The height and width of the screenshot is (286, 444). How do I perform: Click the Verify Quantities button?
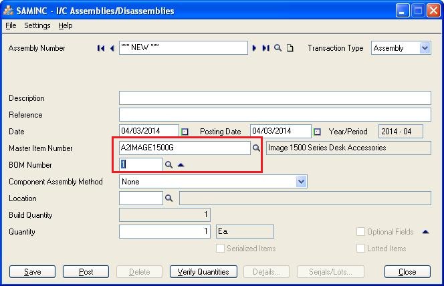click(x=203, y=271)
